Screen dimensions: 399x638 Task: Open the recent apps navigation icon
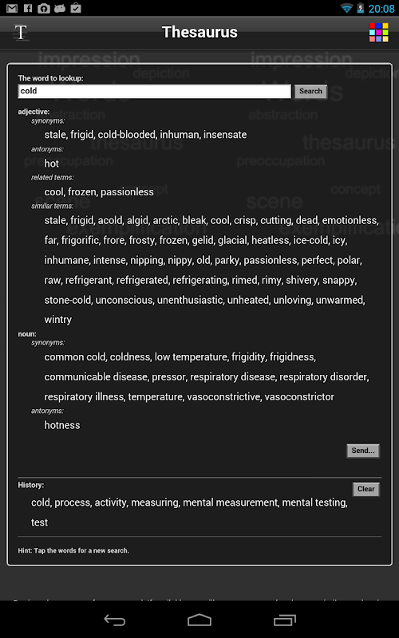point(285,620)
